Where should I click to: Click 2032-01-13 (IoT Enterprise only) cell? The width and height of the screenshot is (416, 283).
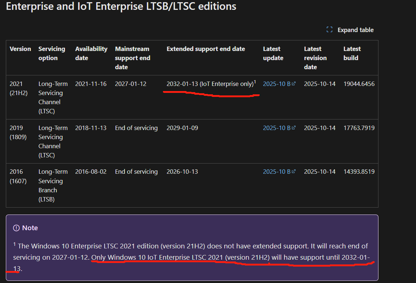[x=211, y=83]
